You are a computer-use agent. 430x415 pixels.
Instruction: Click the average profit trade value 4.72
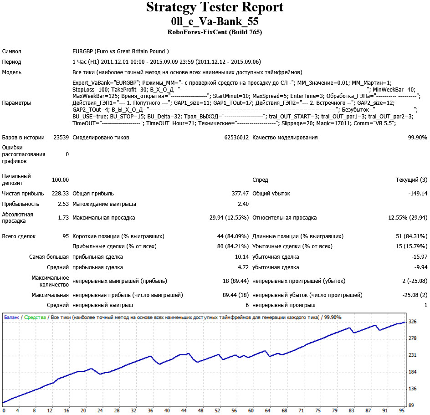coord(243,267)
